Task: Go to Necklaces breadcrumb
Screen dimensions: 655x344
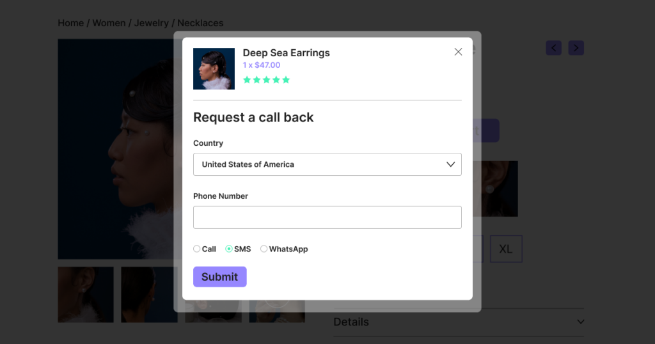Action: pyautogui.click(x=200, y=23)
